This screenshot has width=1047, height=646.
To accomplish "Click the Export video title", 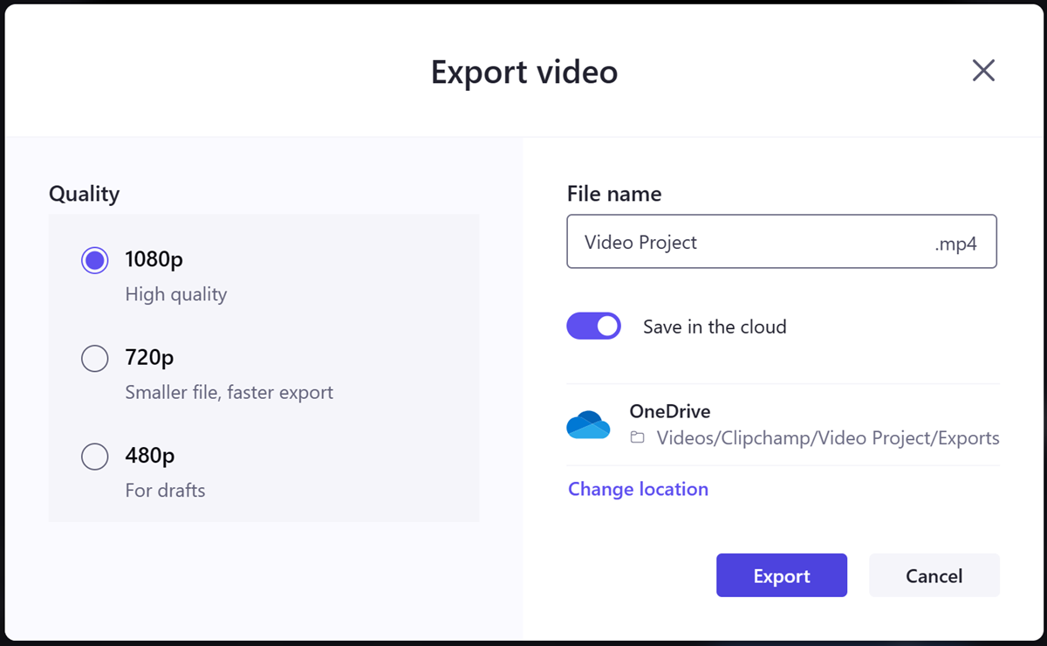I will [x=524, y=71].
